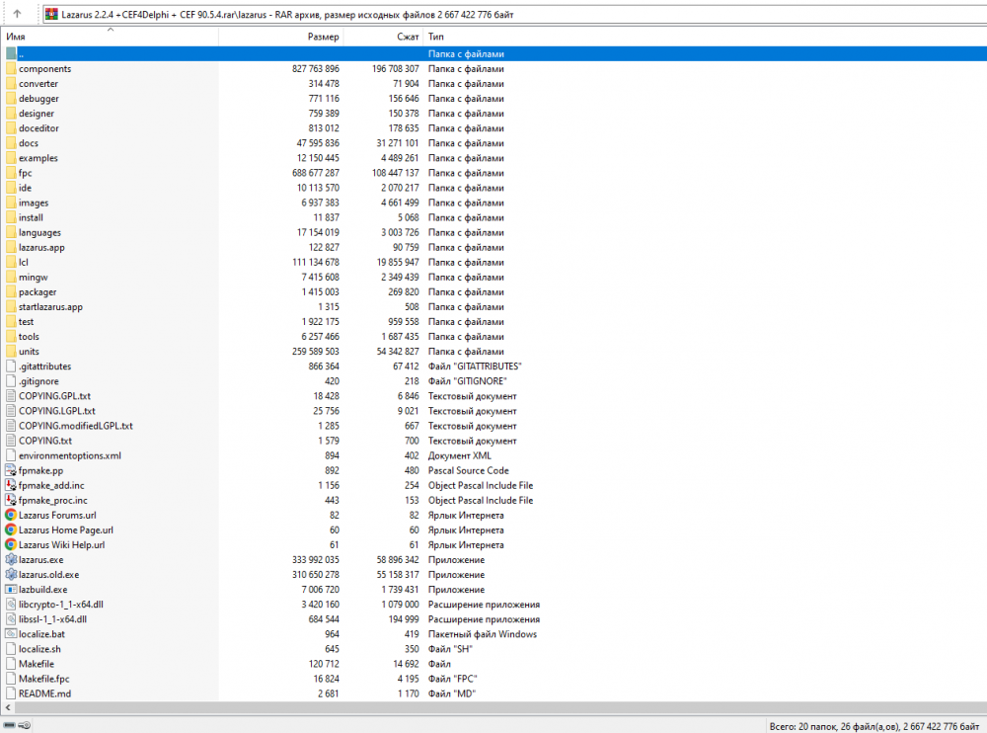Image resolution: width=987 pixels, height=733 pixels.
Task: Click the packed value 58 896 342
Action: [397, 560]
